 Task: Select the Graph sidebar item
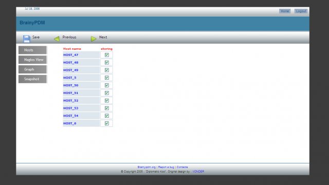(32, 69)
